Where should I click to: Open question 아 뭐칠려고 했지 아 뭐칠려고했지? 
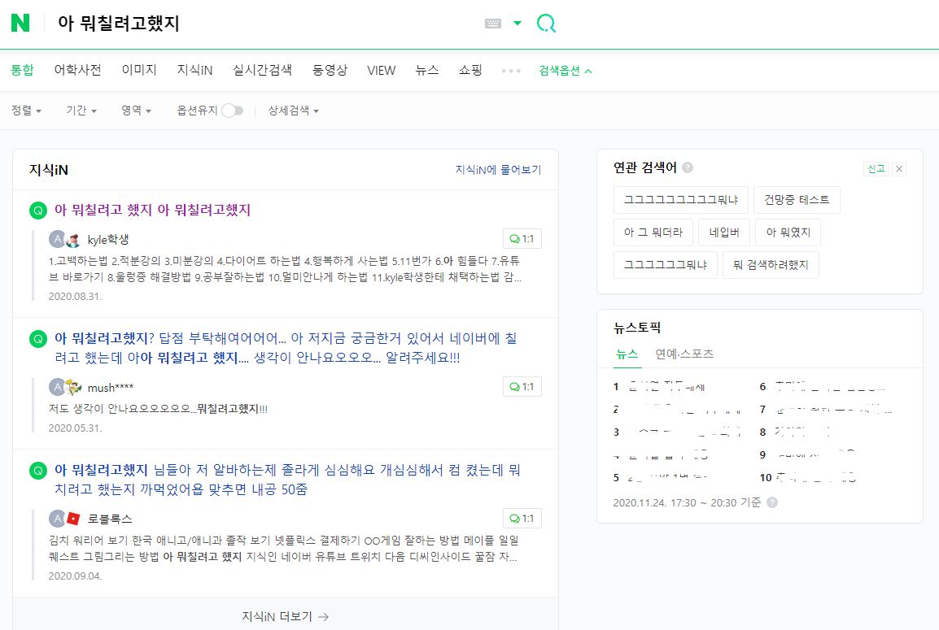pyautogui.click(x=152, y=210)
